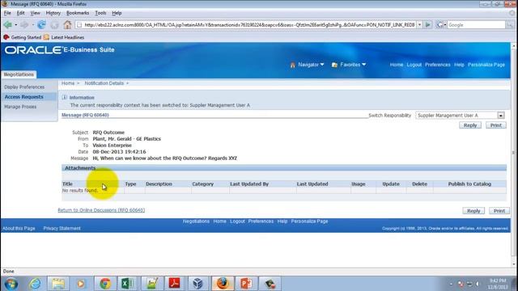Viewport: 518px width, 291px height.
Task: Open the Latest Headlines feed bookmark
Action: click(64, 37)
